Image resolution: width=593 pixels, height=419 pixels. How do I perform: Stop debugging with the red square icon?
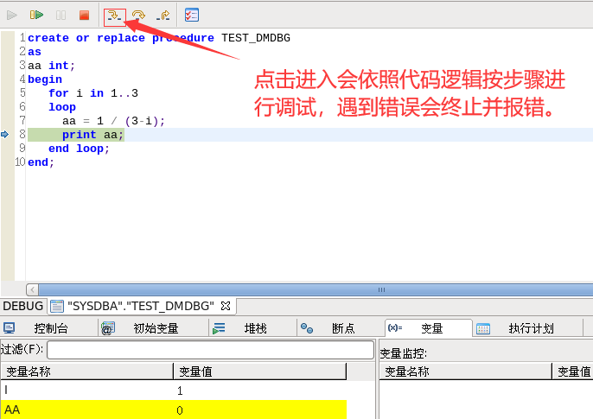point(84,15)
